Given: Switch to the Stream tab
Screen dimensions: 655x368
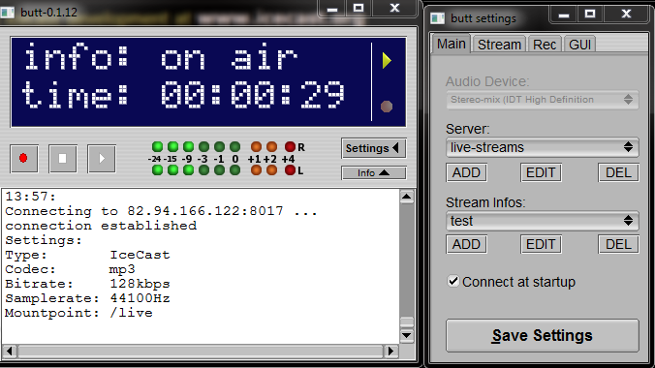Looking at the screenshot, I should click(x=499, y=45).
